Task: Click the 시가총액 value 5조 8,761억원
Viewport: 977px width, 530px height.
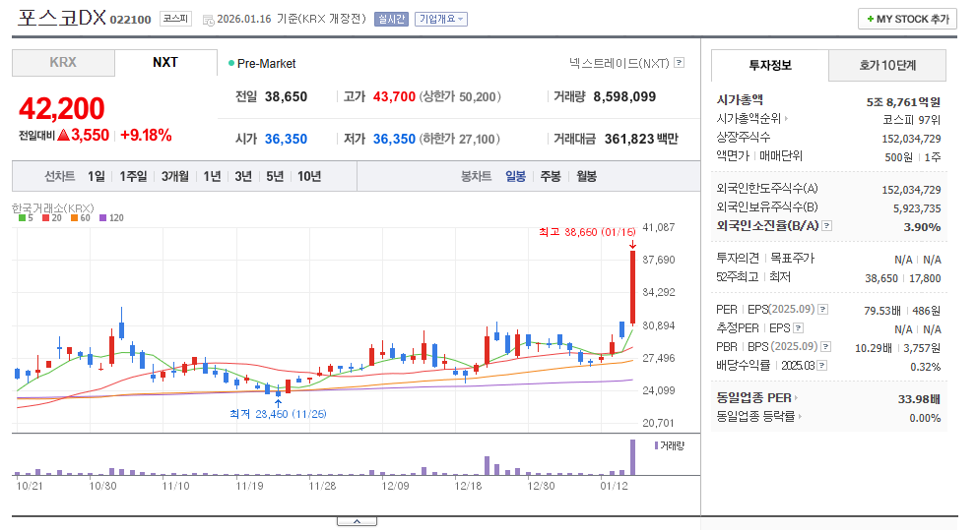Action: tap(903, 102)
